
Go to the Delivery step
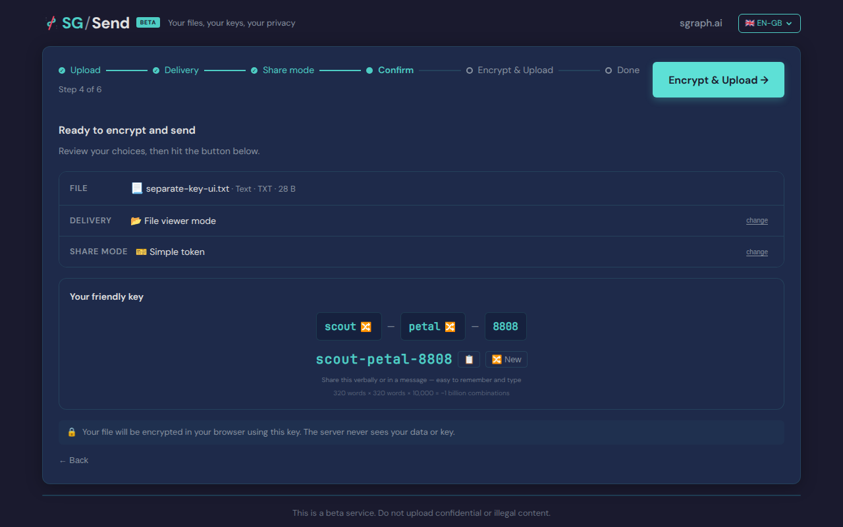pyautogui.click(x=176, y=70)
